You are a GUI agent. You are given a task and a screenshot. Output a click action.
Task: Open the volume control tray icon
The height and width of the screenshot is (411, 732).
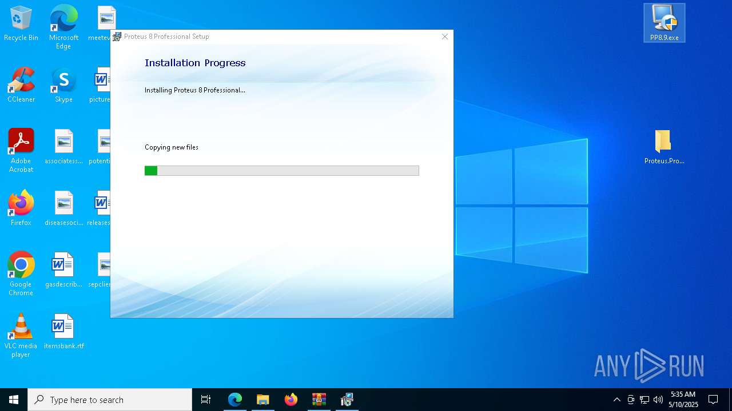click(x=658, y=400)
